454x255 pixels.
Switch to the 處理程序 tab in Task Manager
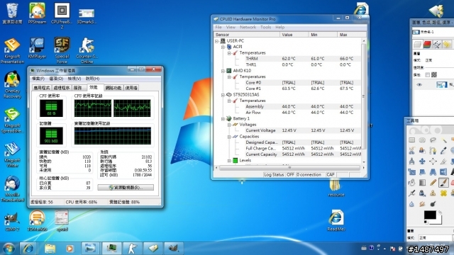(x=62, y=88)
